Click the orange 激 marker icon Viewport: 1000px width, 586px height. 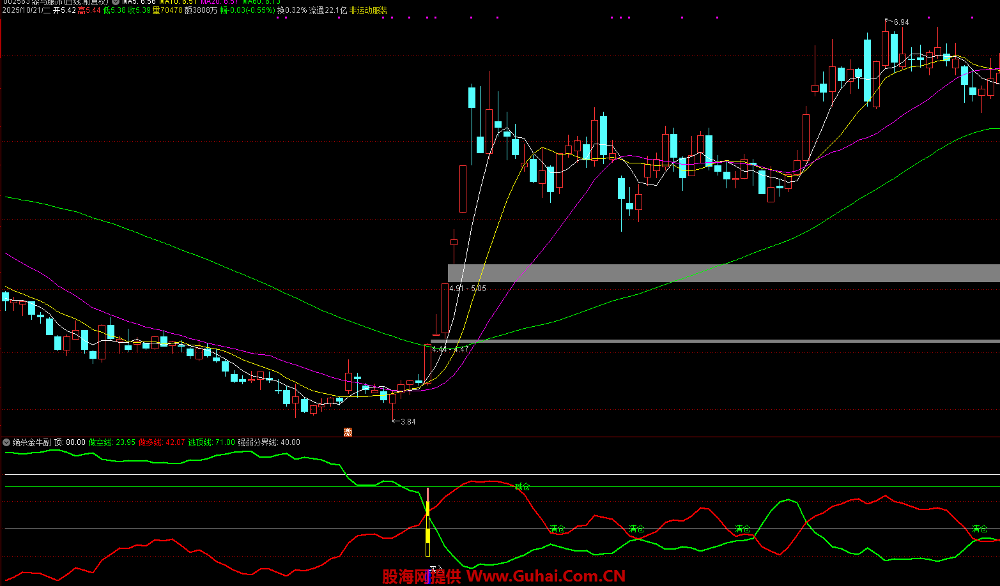[x=348, y=432]
